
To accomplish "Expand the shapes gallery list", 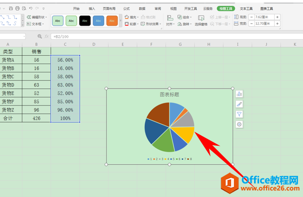I will (23, 25).
